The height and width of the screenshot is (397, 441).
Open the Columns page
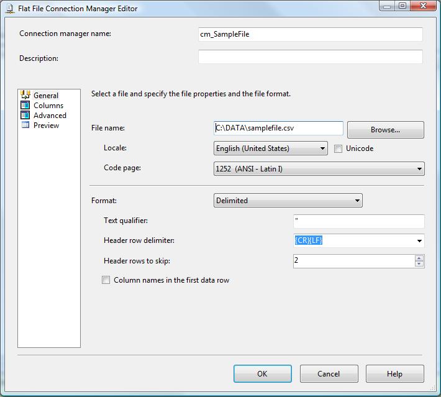[x=48, y=106]
